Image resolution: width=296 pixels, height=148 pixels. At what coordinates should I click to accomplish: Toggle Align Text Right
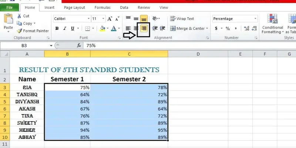[144, 28]
